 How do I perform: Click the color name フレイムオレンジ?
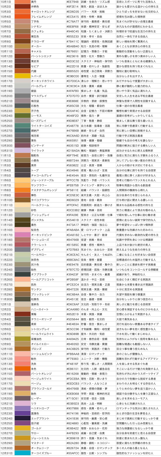(x=41, y=17)
